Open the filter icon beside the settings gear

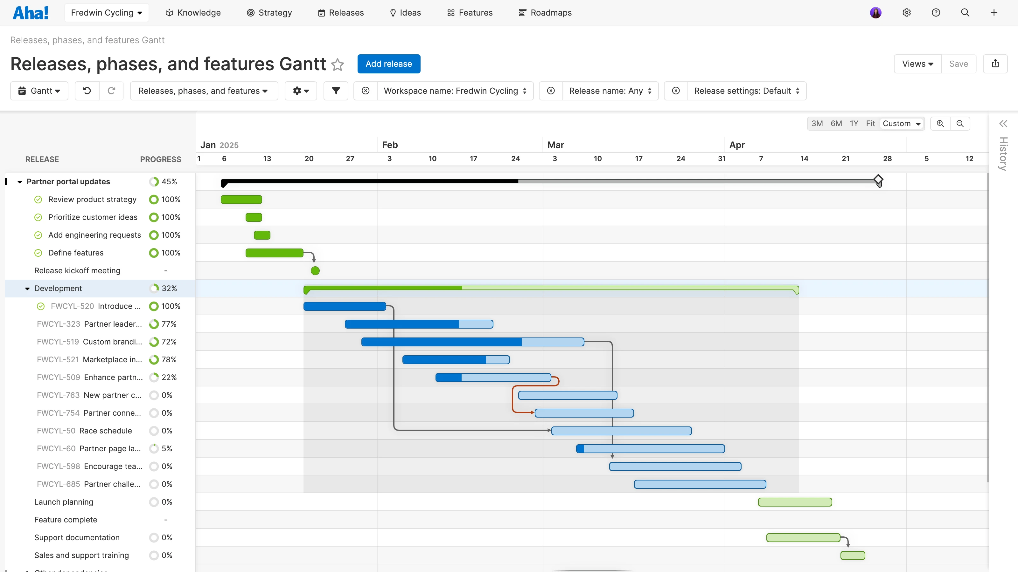336,91
